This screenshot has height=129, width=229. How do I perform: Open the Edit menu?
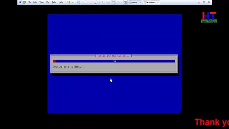[35, 3]
